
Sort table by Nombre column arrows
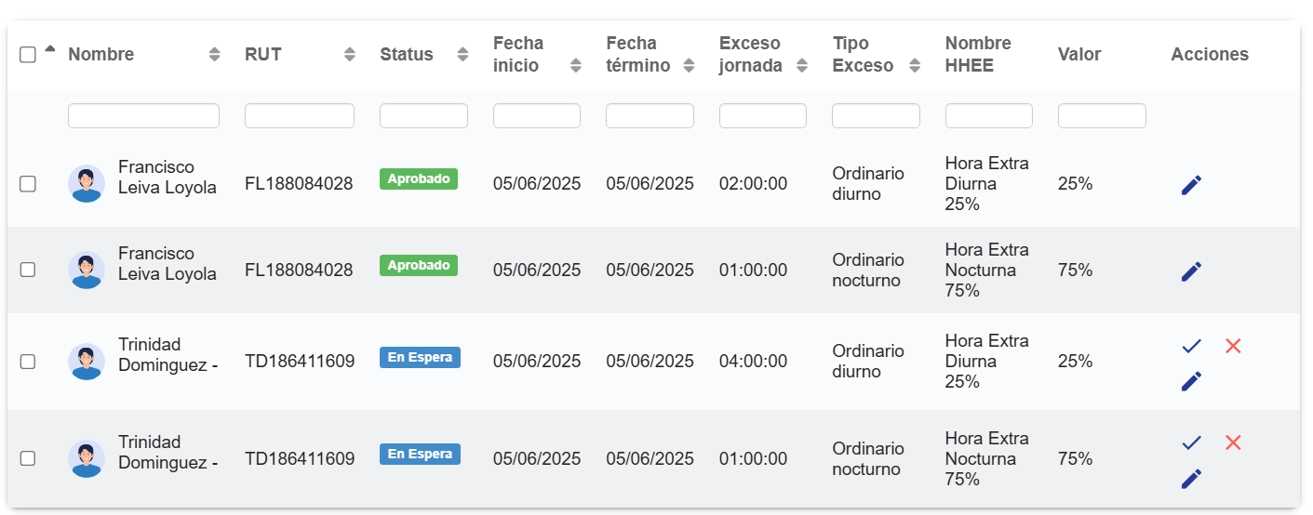(x=214, y=54)
